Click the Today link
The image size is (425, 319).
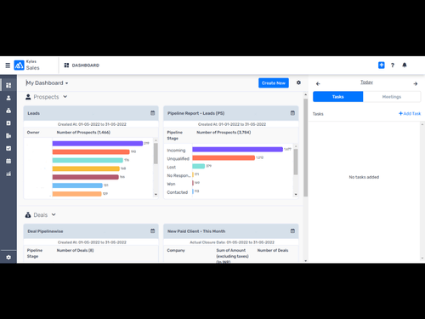coord(366,82)
